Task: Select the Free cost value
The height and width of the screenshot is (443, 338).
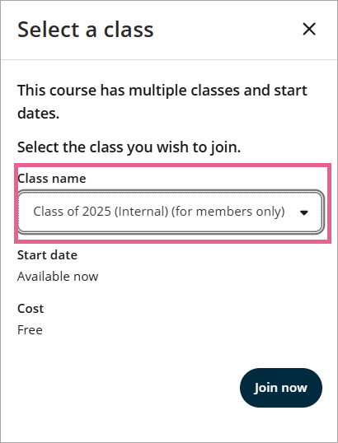Action: click(30, 330)
